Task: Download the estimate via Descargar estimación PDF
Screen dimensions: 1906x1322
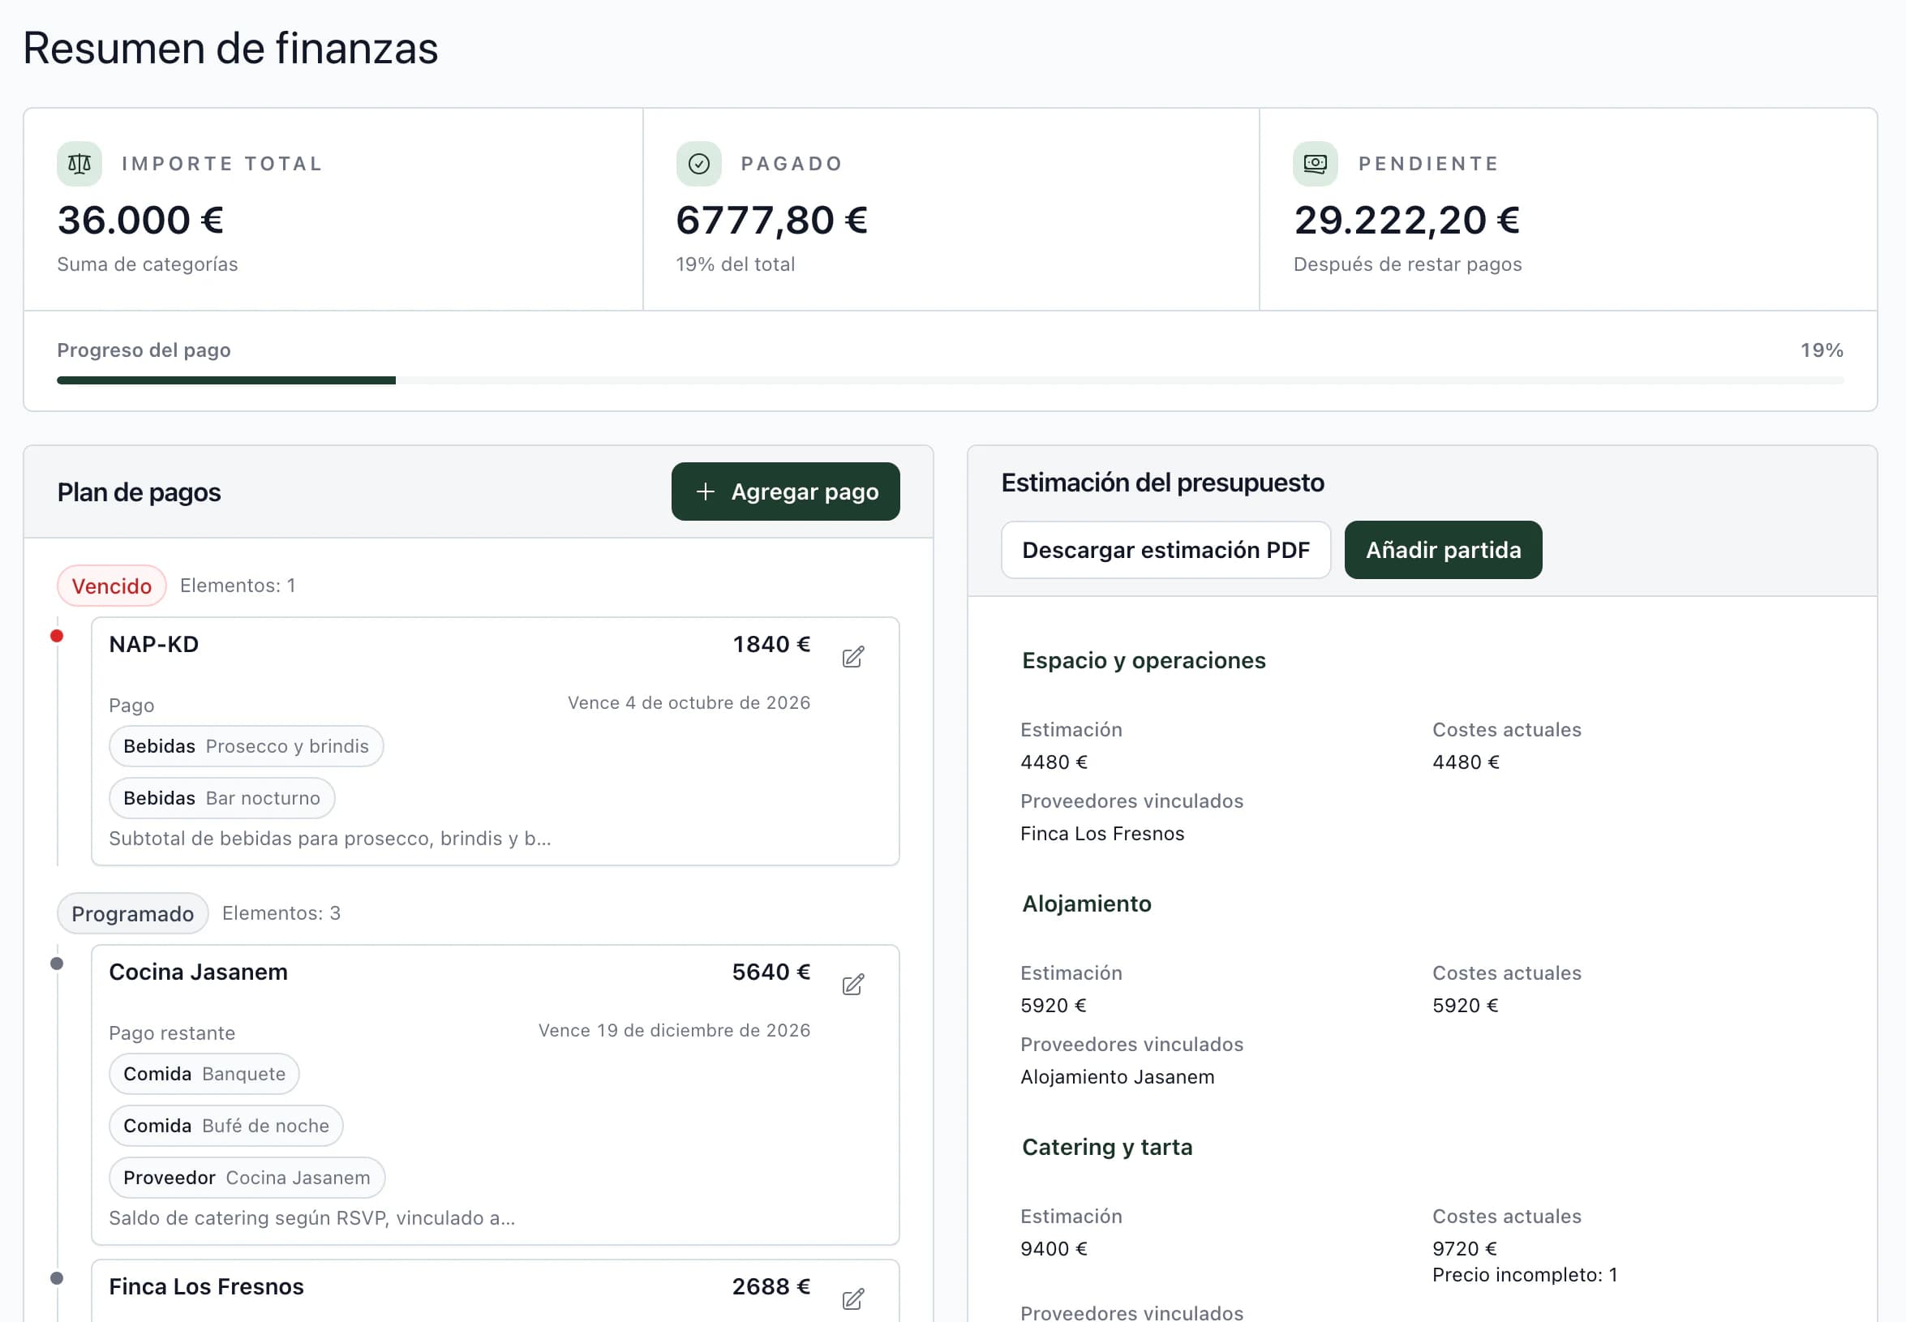Action: click(1165, 550)
